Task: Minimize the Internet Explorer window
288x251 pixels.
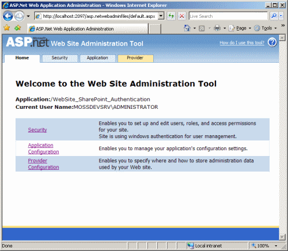Action: 268,5
